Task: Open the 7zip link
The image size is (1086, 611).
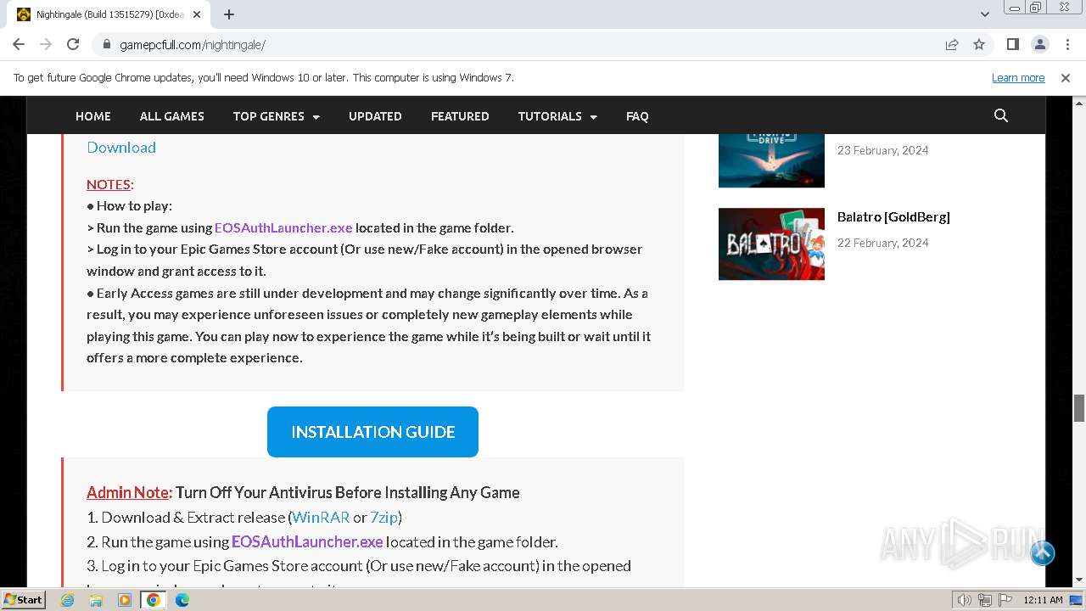Action: (x=383, y=517)
